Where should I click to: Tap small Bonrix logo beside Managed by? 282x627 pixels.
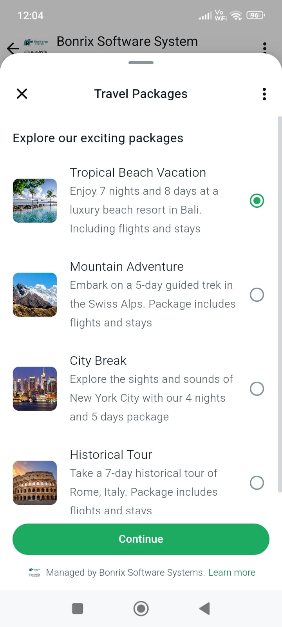[x=34, y=573]
